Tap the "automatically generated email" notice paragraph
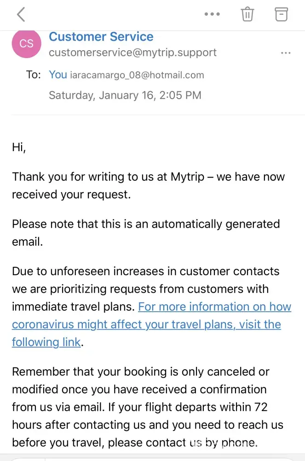The height and width of the screenshot is (461, 305). [145, 224]
